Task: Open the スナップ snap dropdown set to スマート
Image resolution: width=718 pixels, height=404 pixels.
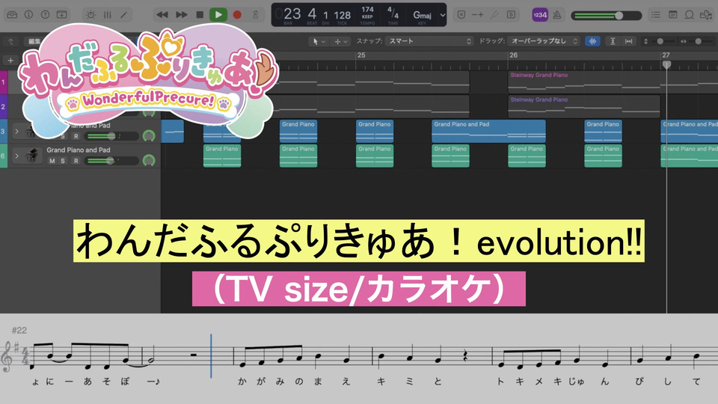Action: (x=429, y=41)
